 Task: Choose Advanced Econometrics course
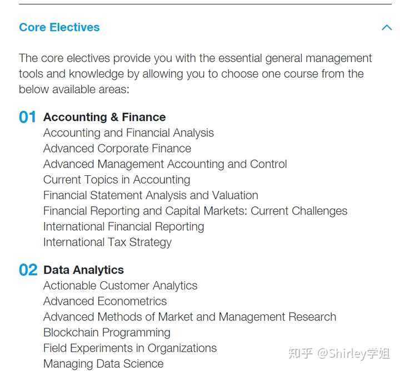point(105,301)
